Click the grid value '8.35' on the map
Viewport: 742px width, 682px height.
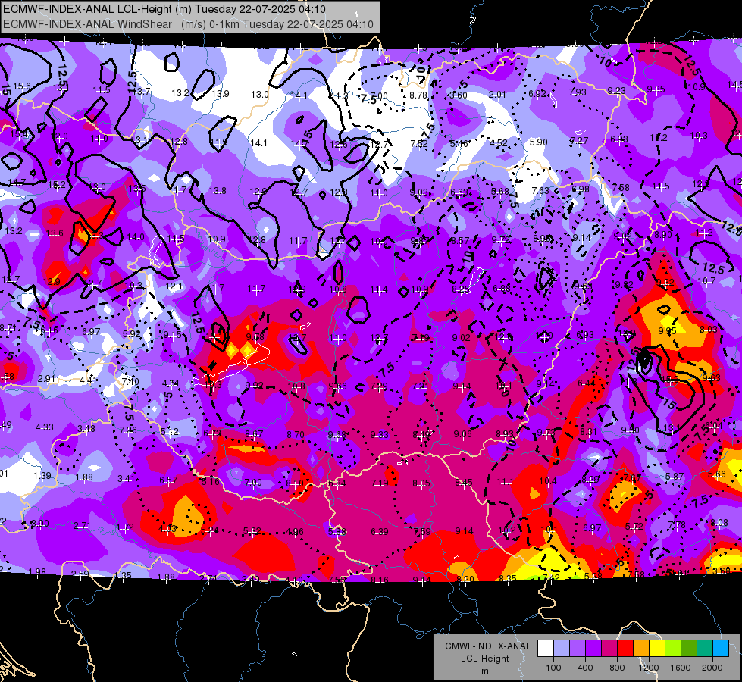pyautogui.click(x=508, y=578)
